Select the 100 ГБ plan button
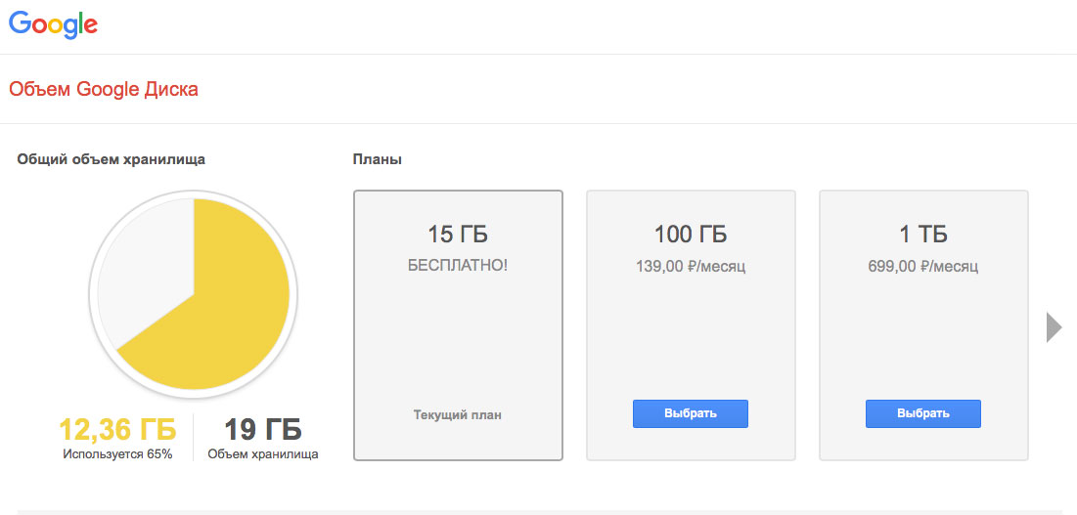The image size is (1077, 515). 691,413
